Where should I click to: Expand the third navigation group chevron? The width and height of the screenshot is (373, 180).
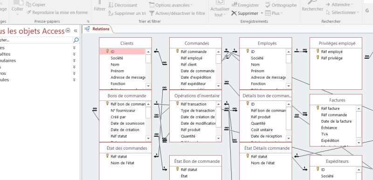74,60
